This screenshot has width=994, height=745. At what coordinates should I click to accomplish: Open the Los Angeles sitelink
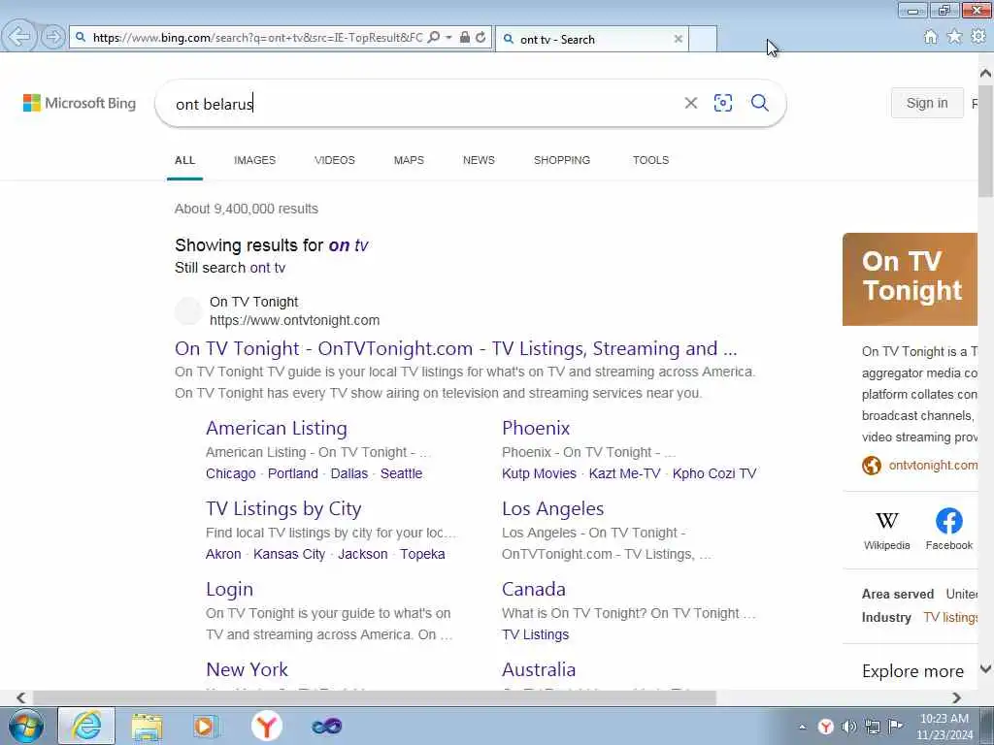point(552,508)
